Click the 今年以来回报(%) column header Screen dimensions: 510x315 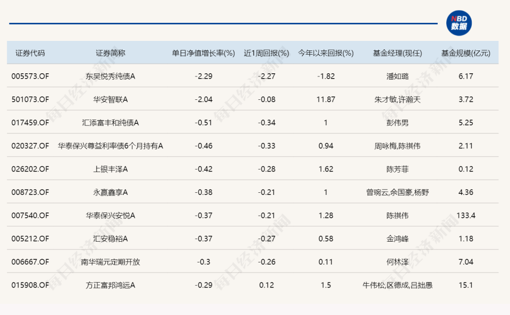(326, 53)
